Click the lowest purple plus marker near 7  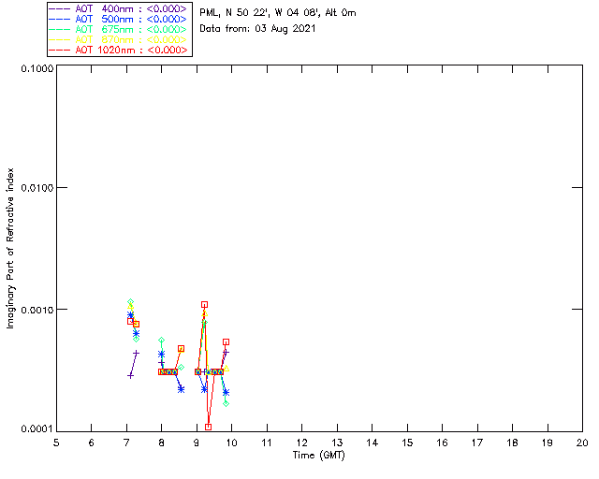pos(131,376)
